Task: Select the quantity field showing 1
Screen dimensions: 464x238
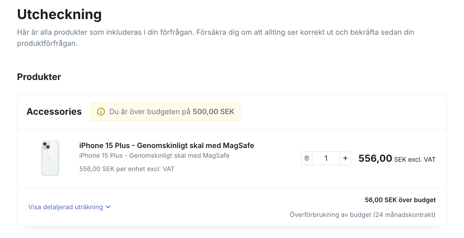Action: point(326,158)
